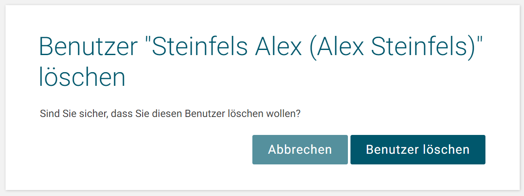Viewport: 524px width, 196px height.
Task: Click the "Sind Sie sicher" confirmation question
Action: point(170,114)
